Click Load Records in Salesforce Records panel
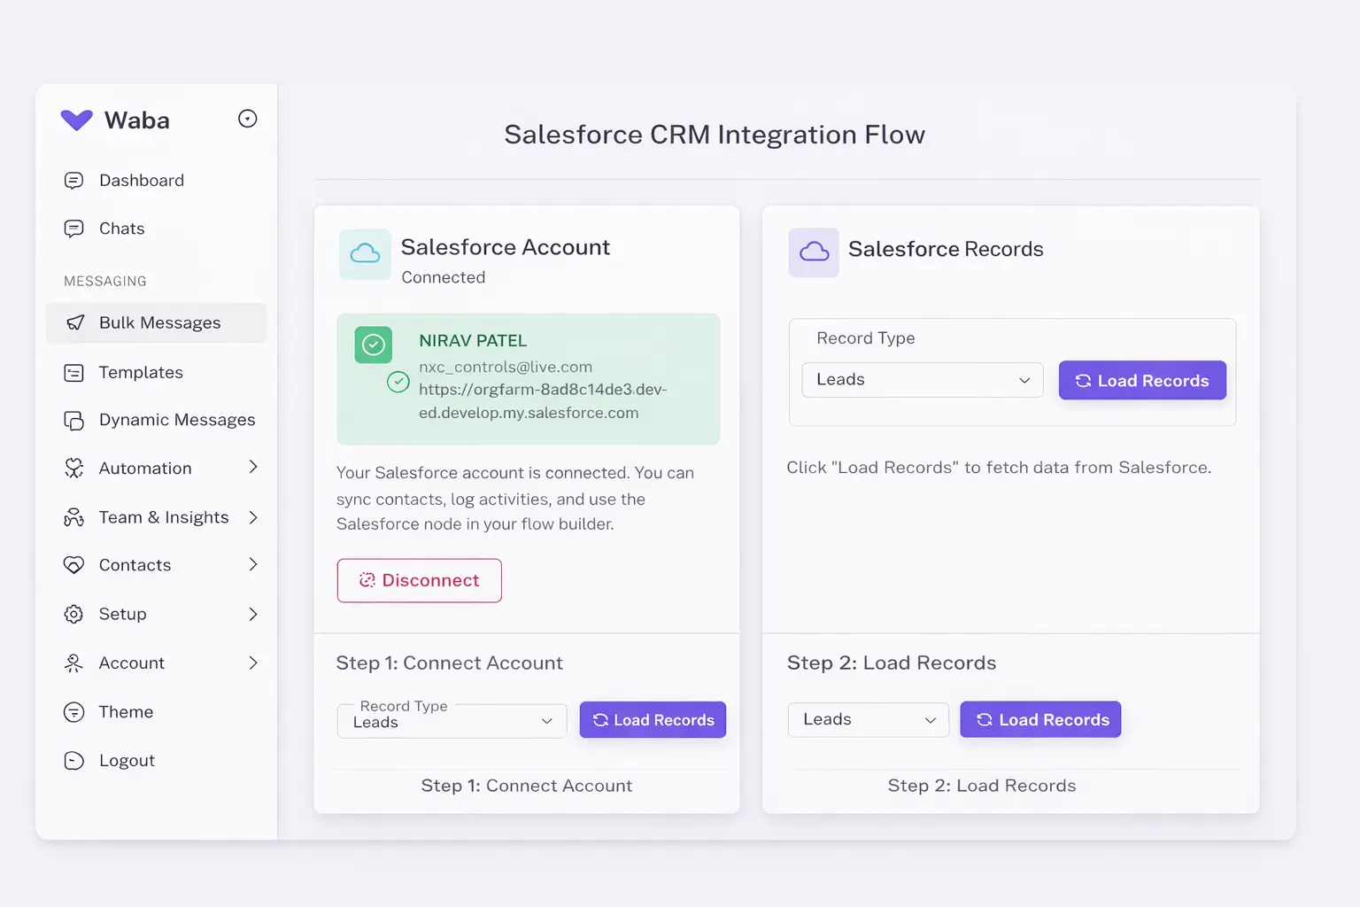This screenshot has height=907, width=1360. (x=1142, y=380)
